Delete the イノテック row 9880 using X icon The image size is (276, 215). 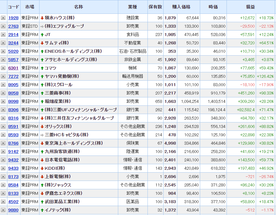(3, 210)
